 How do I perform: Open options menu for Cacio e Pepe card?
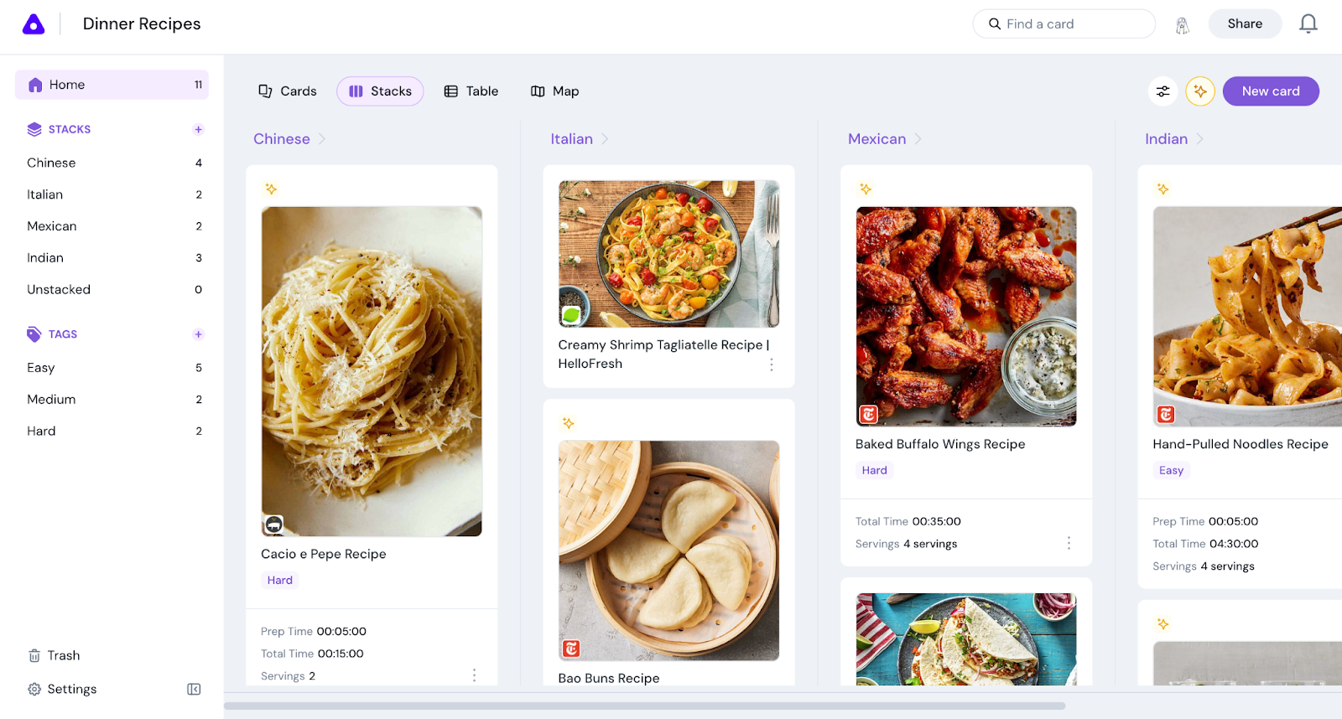click(x=474, y=675)
